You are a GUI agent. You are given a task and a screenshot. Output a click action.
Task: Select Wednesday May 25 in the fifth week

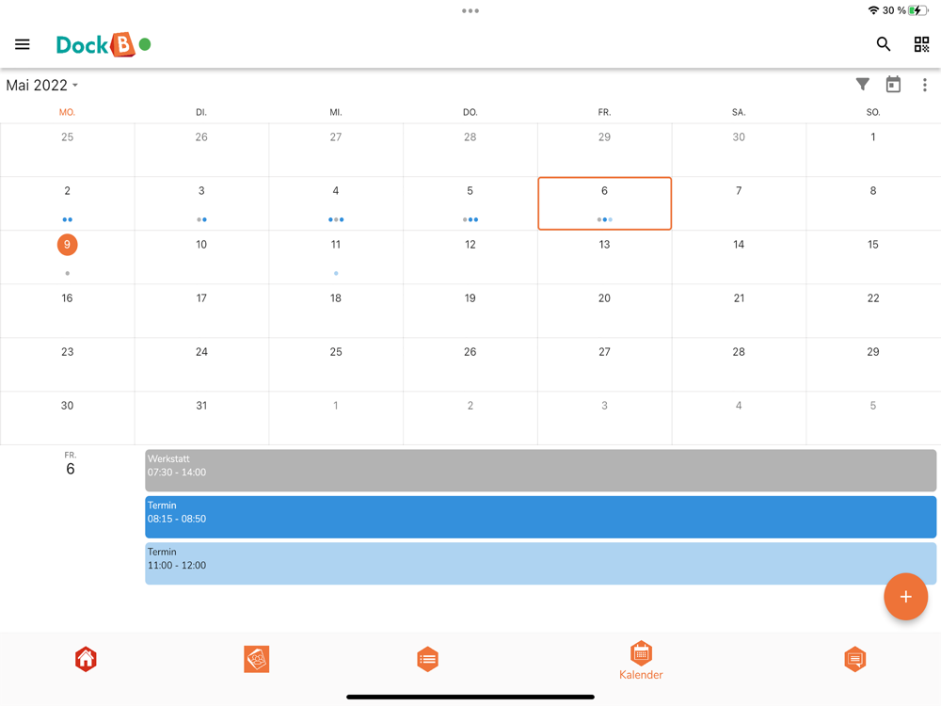pos(336,364)
